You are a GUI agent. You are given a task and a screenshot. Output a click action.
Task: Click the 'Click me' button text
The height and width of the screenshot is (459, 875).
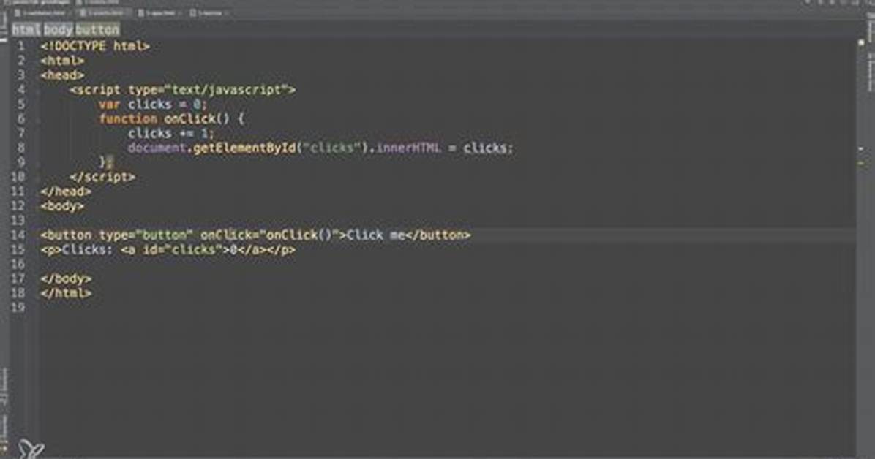click(x=375, y=234)
